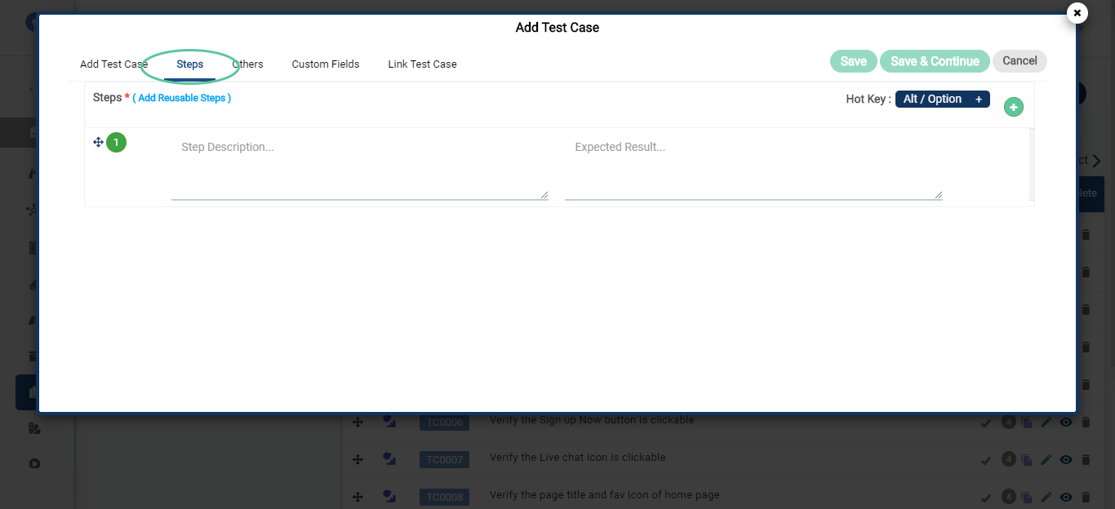Close the Add Test Case dialog with X
Image resolution: width=1115 pixels, height=509 pixels.
(x=1077, y=13)
